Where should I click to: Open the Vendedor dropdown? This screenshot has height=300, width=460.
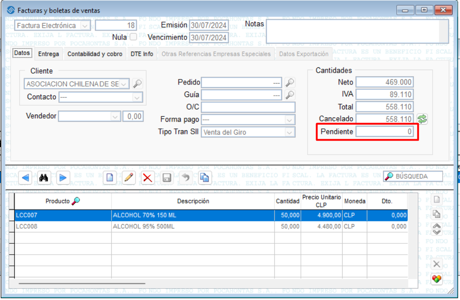click(115, 117)
